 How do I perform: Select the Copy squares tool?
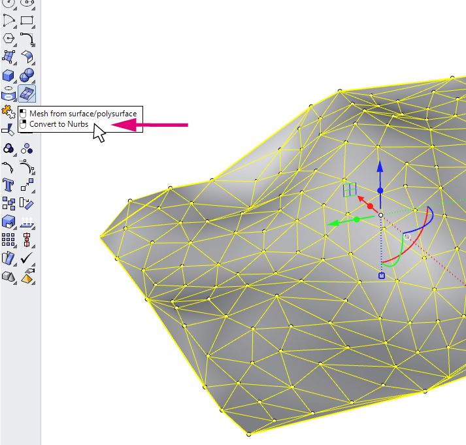coord(8,203)
